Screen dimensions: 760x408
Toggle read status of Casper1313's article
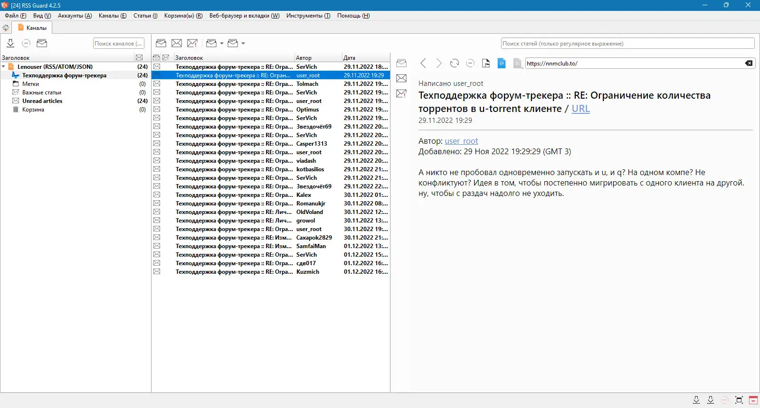point(157,144)
